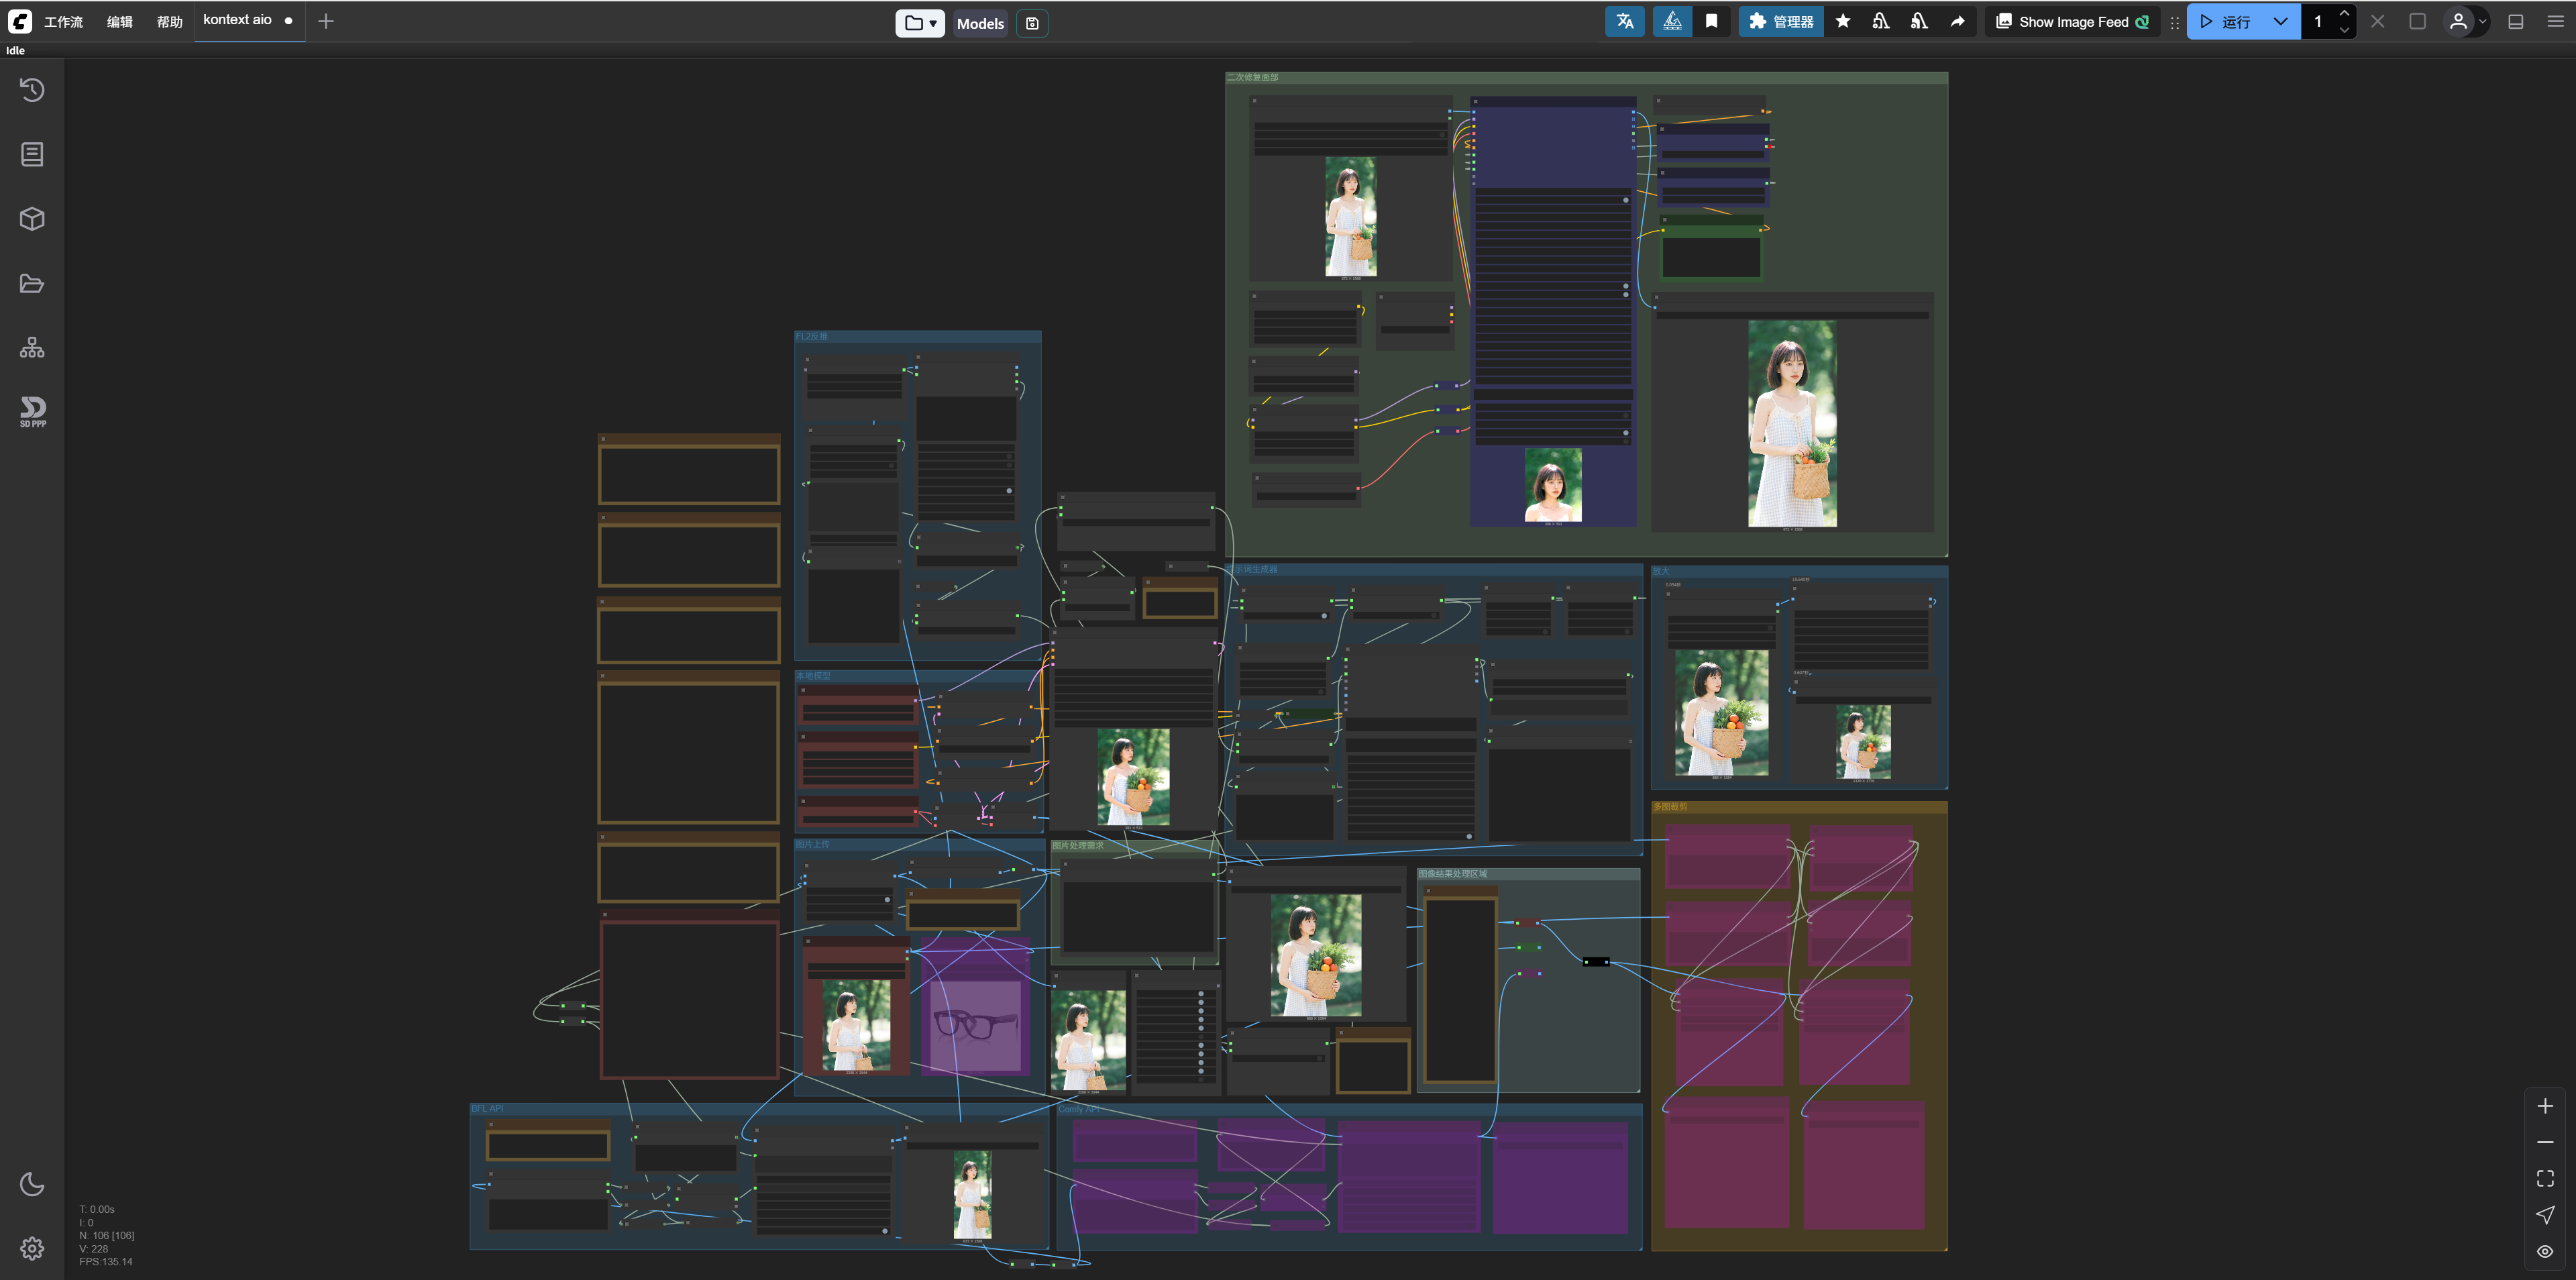The width and height of the screenshot is (2576, 1280).
Task: Toggle link visibility eye icon
Action: (2545, 1252)
